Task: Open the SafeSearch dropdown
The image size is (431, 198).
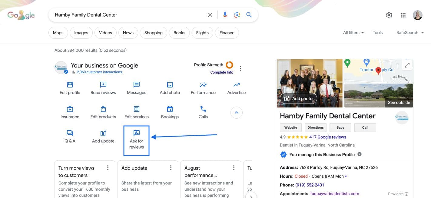Action: pyautogui.click(x=410, y=33)
